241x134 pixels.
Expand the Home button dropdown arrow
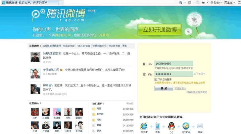tap(185, 2)
